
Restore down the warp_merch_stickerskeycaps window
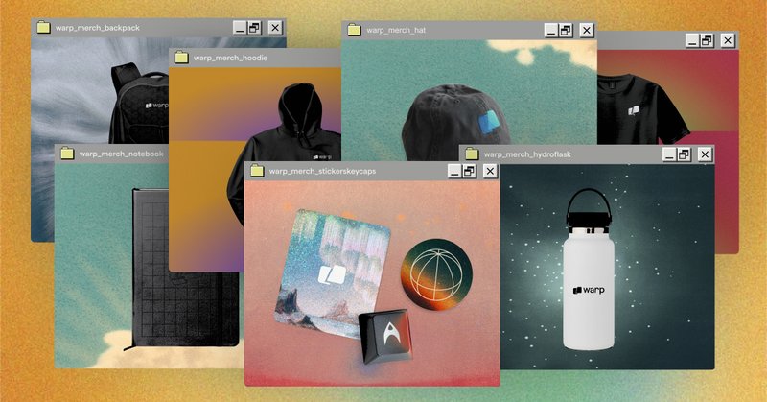pyautogui.click(x=470, y=171)
